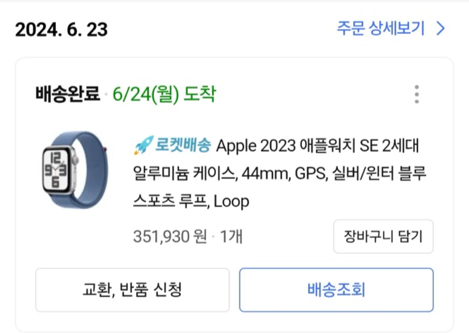Viewport: 469px width, 333px height.
Task: Select the 배송완료 status text
Action: pos(68,94)
